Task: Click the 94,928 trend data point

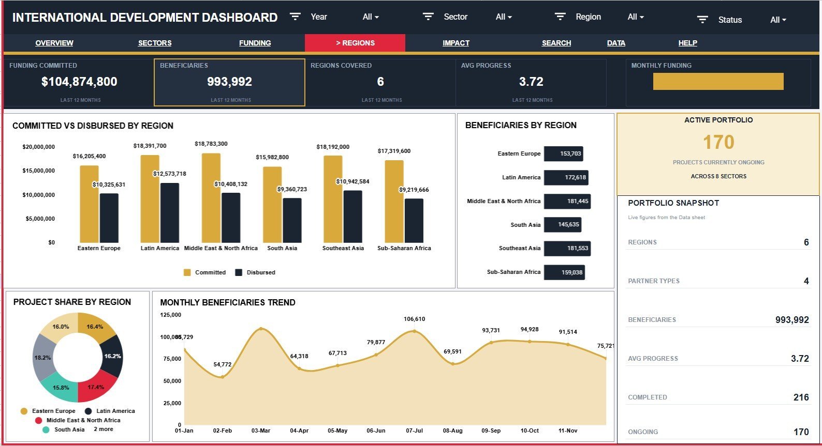Action: [530, 342]
